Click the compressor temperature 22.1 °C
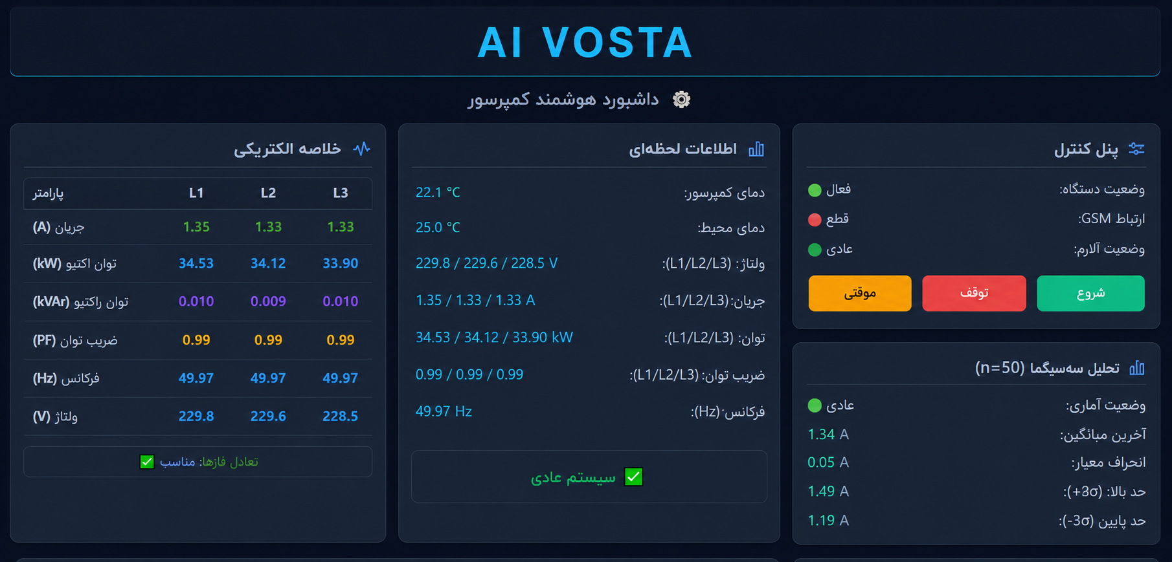1172x562 pixels. click(438, 193)
